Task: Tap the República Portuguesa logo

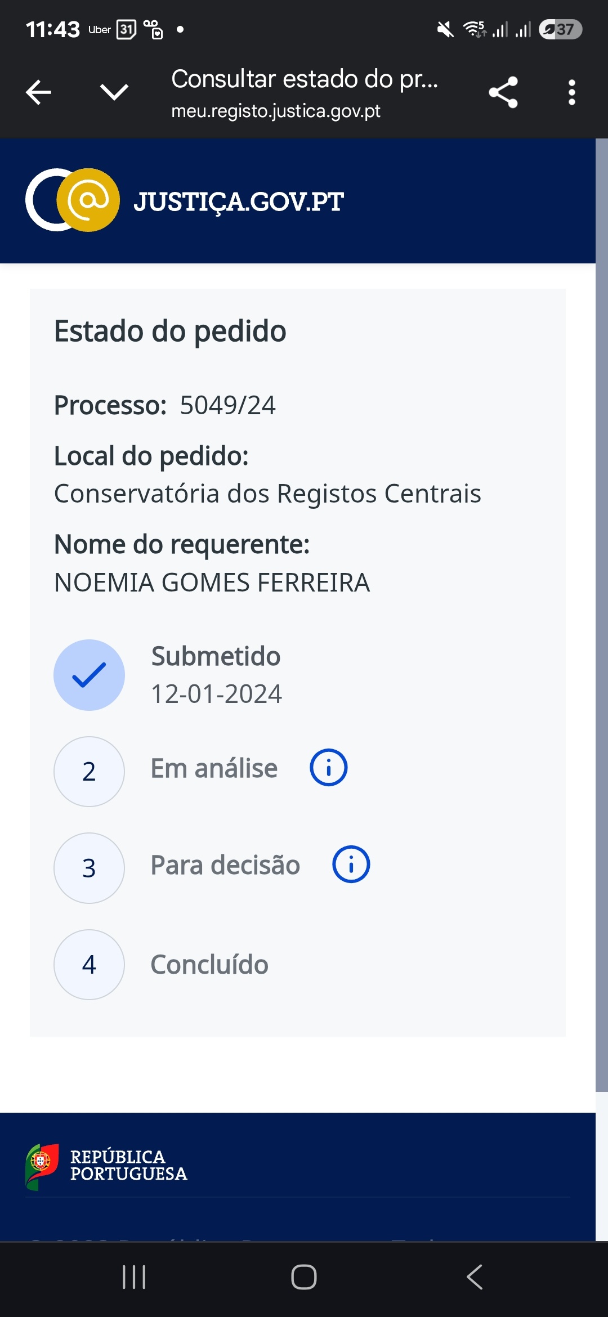Action: point(107,1166)
